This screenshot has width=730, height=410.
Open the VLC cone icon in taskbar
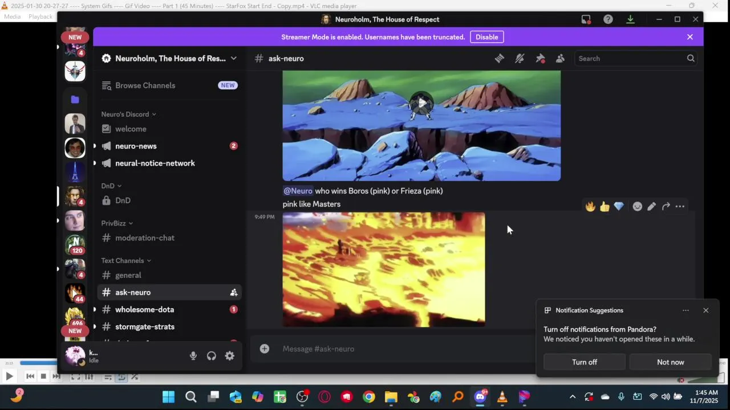click(x=502, y=397)
